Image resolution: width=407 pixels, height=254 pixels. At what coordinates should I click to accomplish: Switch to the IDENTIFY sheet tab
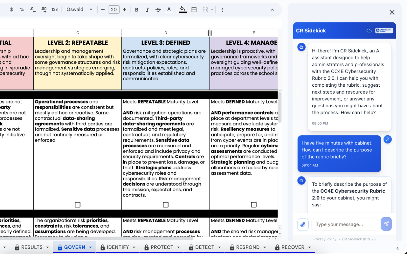[x=117, y=247]
